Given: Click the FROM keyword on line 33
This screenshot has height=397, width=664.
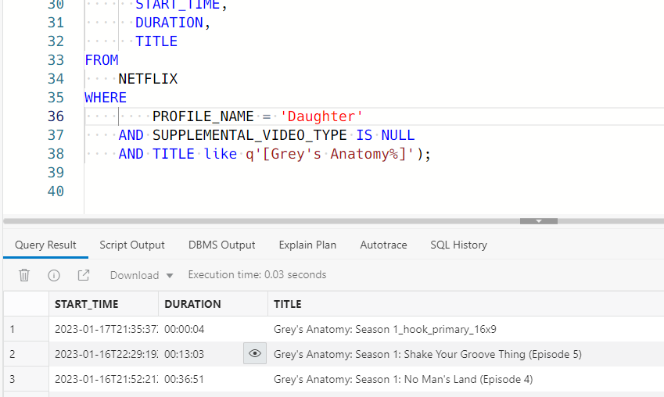Looking at the screenshot, I should tap(102, 60).
